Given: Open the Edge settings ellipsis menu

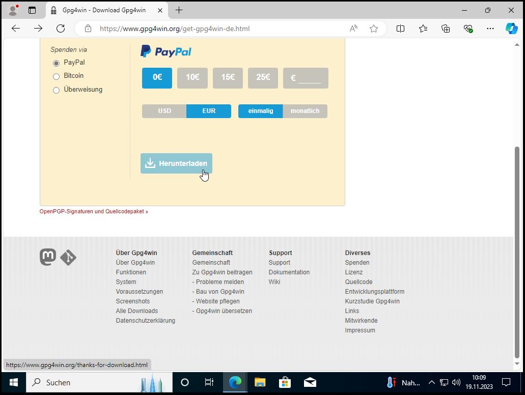Looking at the screenshot, I should pyautogui.click(x=490, y=29).
